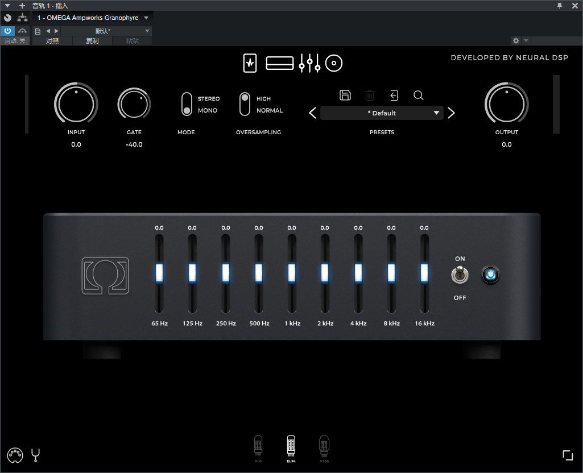The width and height of the screenshot is (583, 473).
Task: Click the 500 Hz EQ slider
Action: pos(259,273)
